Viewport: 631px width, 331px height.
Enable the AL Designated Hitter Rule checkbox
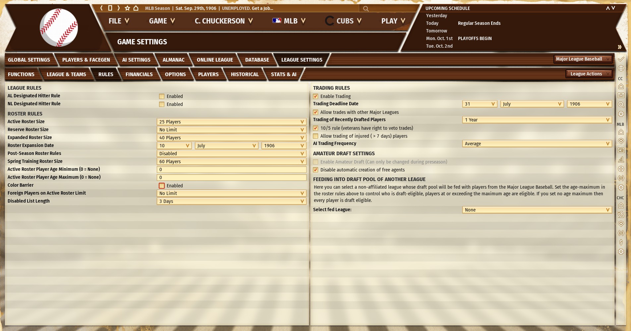(162, 96)
